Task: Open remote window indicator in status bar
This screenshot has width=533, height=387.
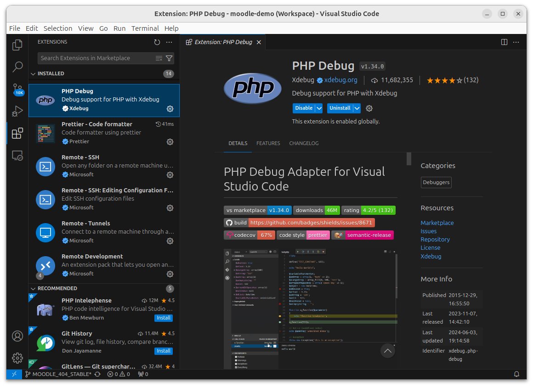Action: [14, 374]
